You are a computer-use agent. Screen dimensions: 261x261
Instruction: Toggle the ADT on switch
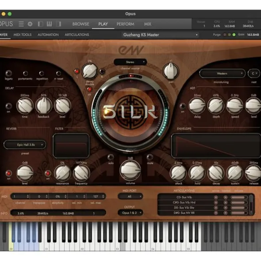[x=183, y=106]
